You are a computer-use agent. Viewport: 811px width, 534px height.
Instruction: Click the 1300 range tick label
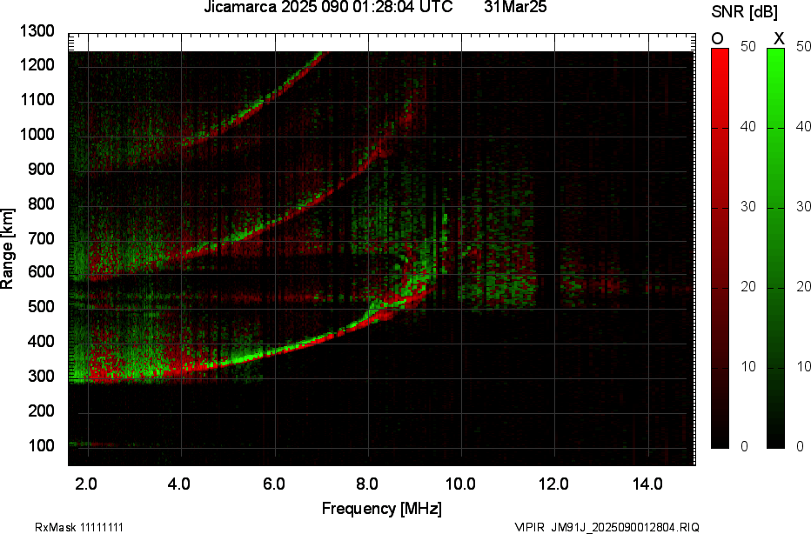tap(37, 31)
